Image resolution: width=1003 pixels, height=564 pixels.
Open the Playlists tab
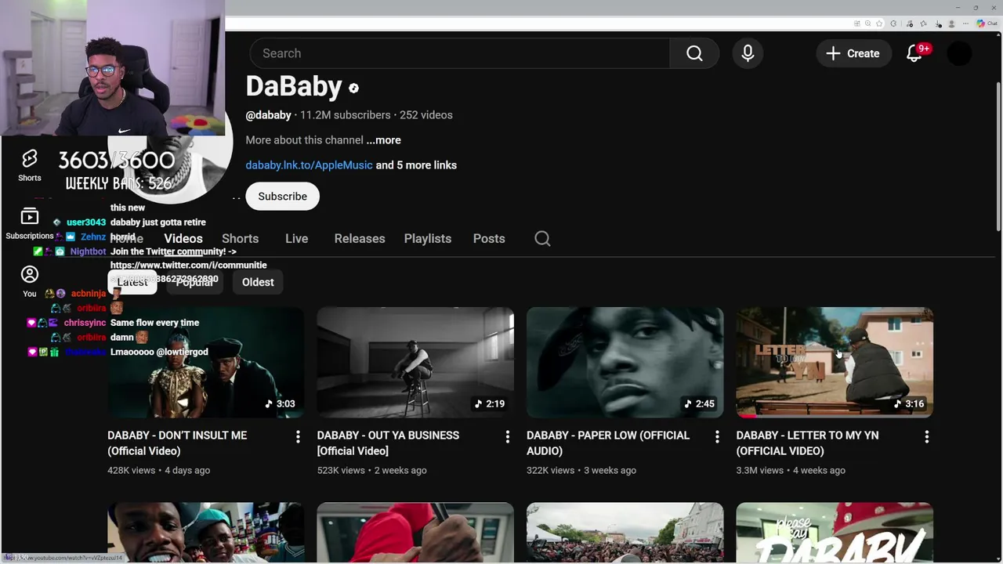pos(427,239)
